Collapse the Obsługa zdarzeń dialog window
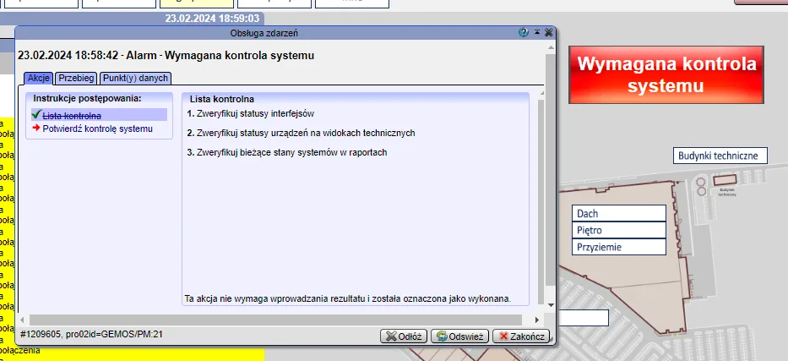Screen dimensions: 788x361 pos(536,32)
